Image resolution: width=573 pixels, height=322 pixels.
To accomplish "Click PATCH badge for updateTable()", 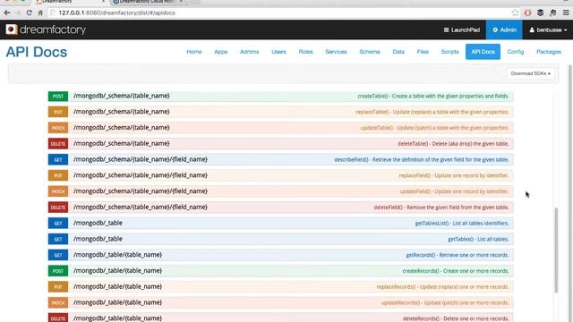I will coord(57,128).
